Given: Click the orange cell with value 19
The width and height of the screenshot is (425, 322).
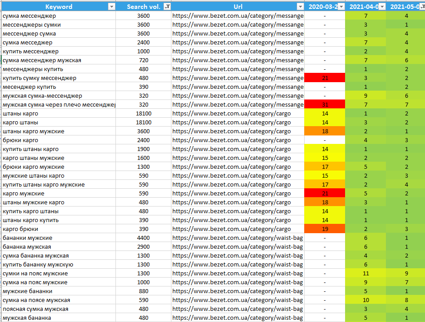Looking at the screenshot, I should tap(325, 229).
